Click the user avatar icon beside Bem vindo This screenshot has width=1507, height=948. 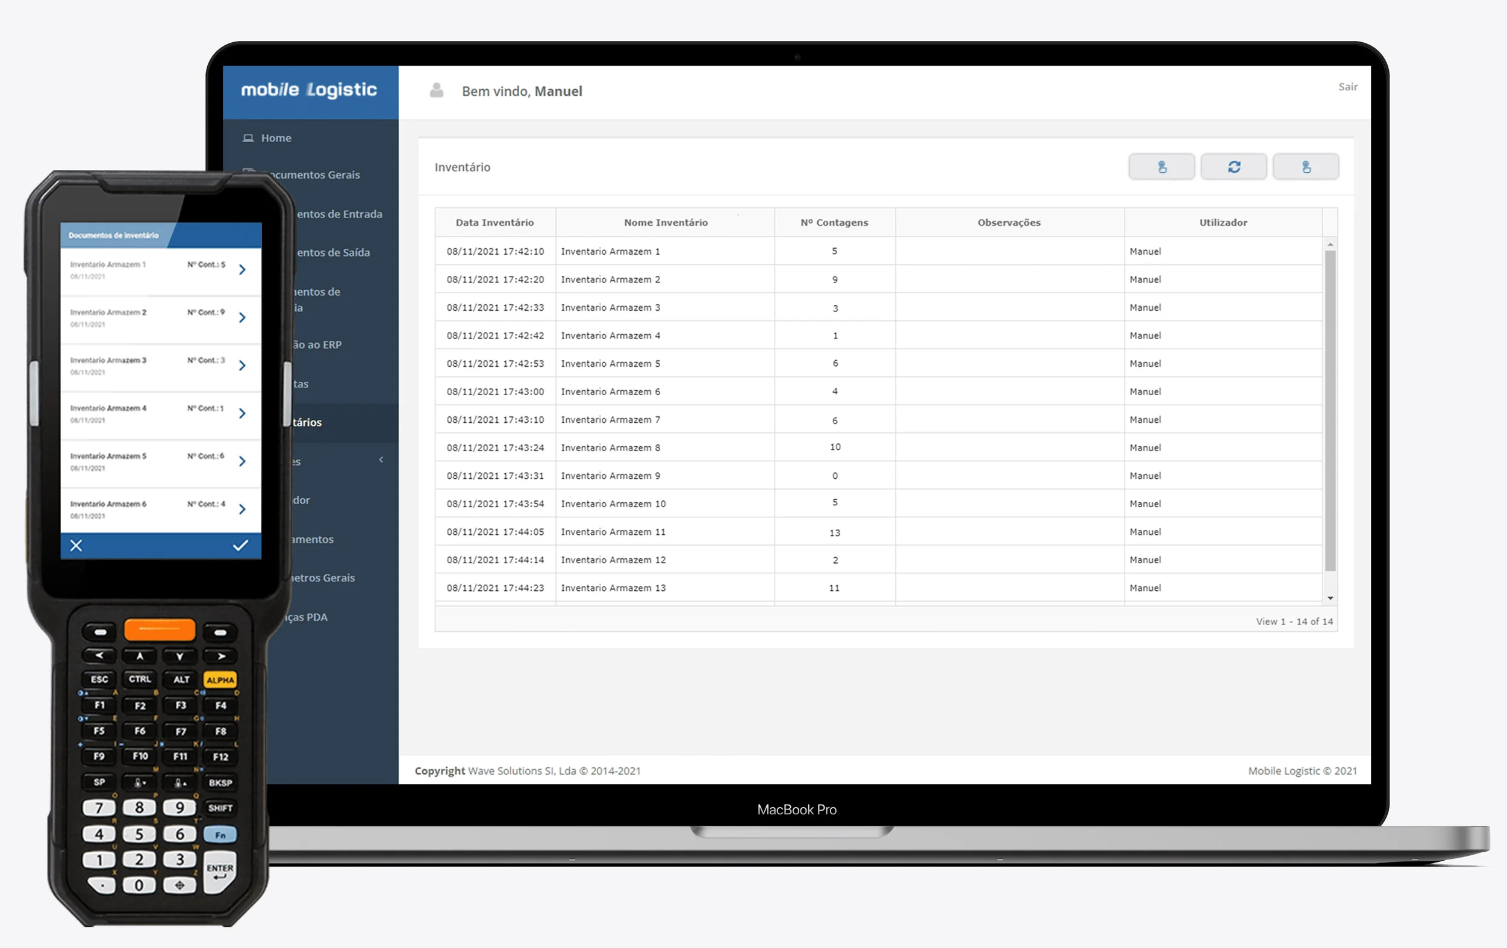point(437,91)
